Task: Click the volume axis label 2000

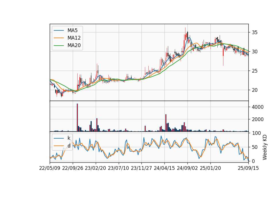Action: (258, 119)
